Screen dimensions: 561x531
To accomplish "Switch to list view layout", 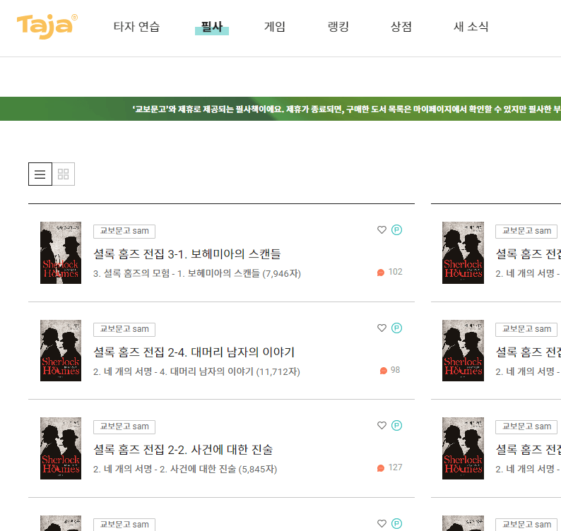I will tap(40, 174).
